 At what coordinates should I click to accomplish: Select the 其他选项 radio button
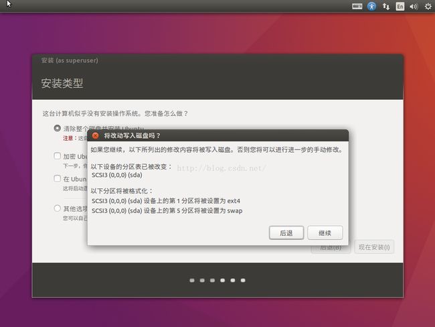[x=57, y=208]
